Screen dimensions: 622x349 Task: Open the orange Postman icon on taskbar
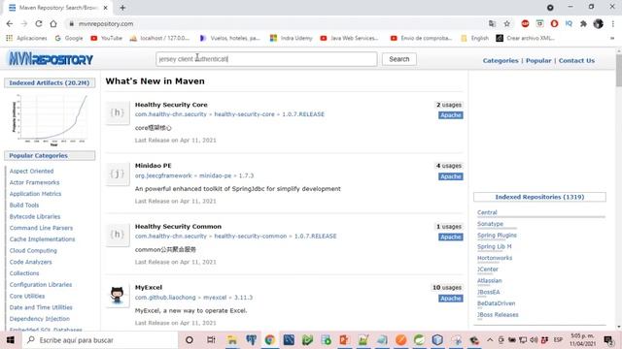coord(401,340)
